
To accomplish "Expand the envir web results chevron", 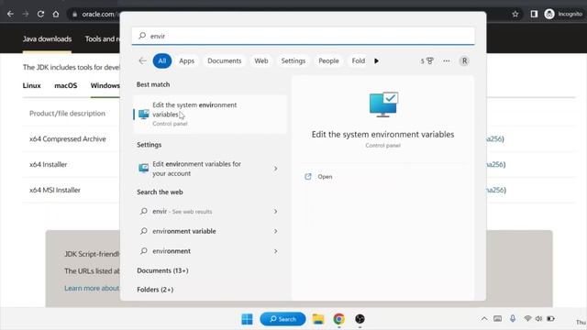I will point(275,212).
